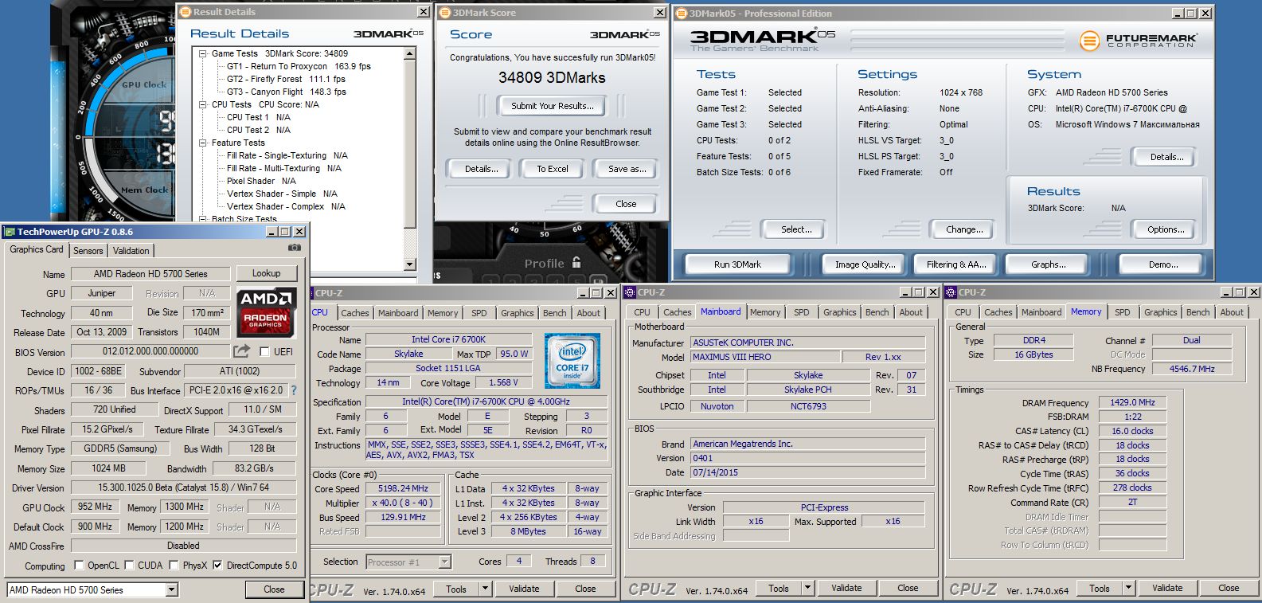Click the padlock icon next to Profile
The height and width of the screenshot is (603, 1262).
point(576,262)
